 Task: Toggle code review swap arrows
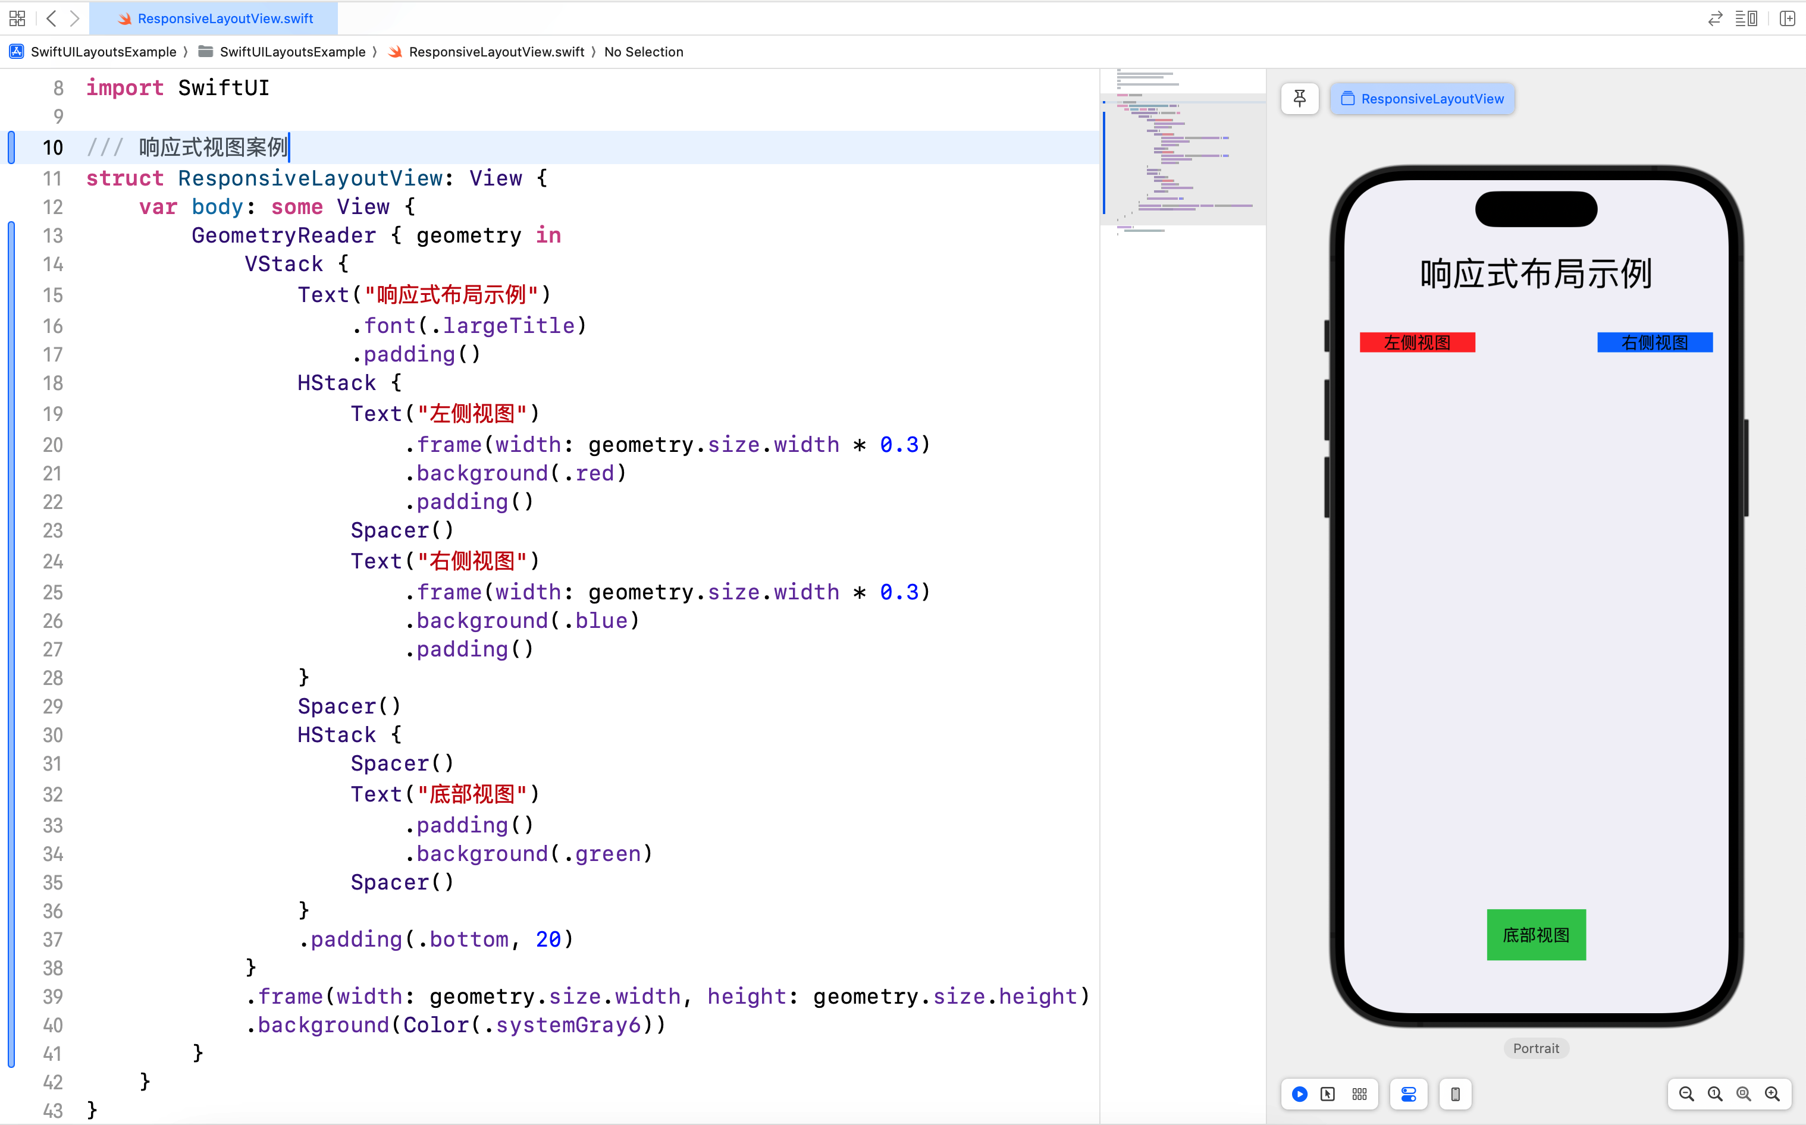coord(1715,18)
